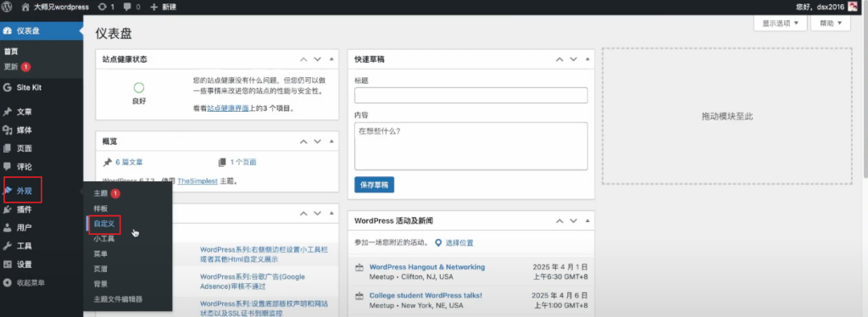Image resolution: width=868 pixels, height=317 pixels.
Task: Collapse the activity panel behind the flyout
Action: pos(331,213)
